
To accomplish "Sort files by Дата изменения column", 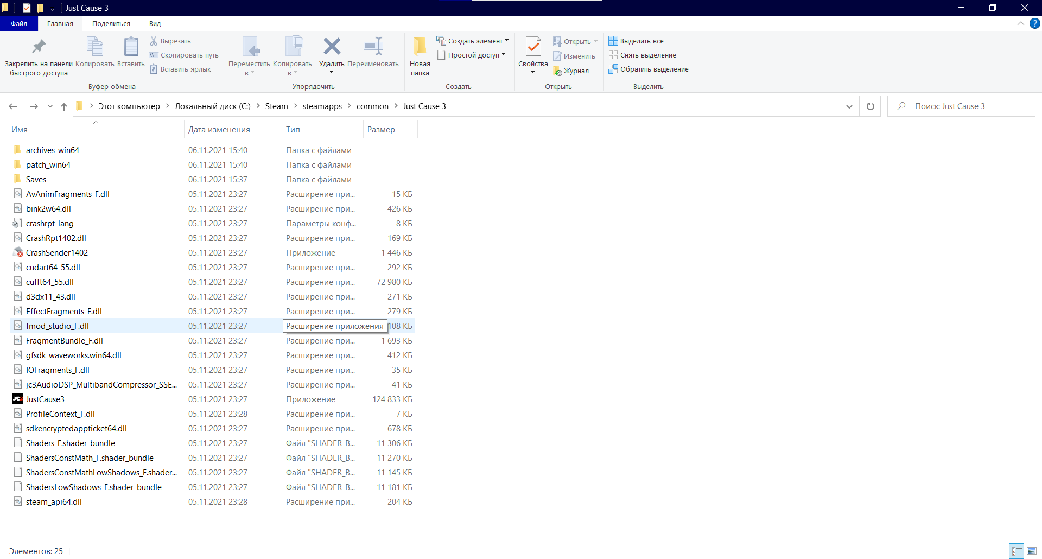I will pyautogui.click(x=233, y=130).
